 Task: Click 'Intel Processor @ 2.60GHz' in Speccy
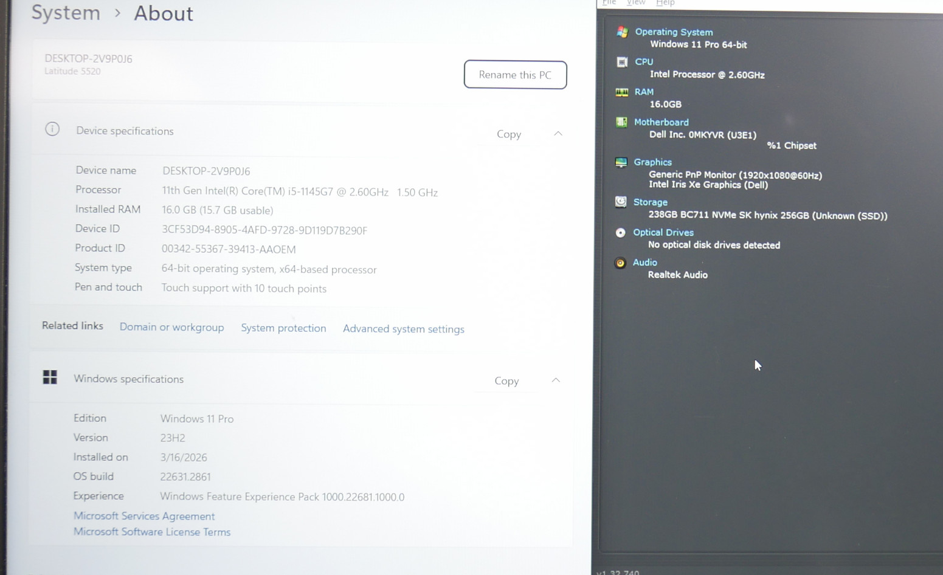707,75
